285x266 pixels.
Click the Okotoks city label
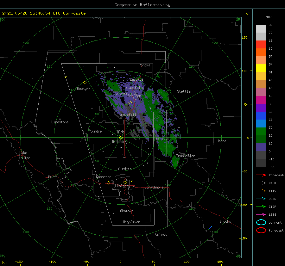click(x=127, y=211)
